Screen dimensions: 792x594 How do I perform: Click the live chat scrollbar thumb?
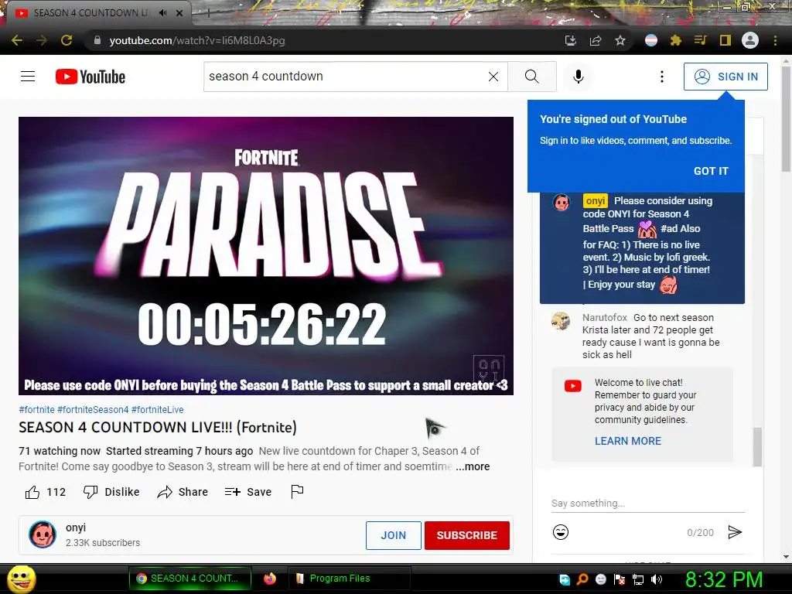pos(757,447)
